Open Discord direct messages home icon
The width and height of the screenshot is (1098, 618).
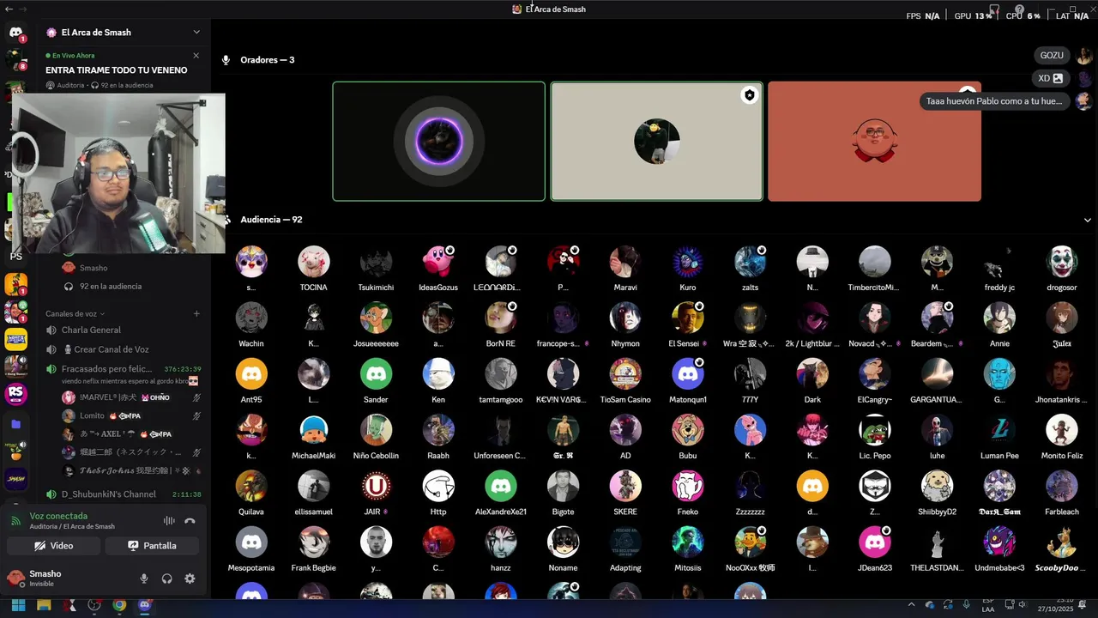click(15, 33)
